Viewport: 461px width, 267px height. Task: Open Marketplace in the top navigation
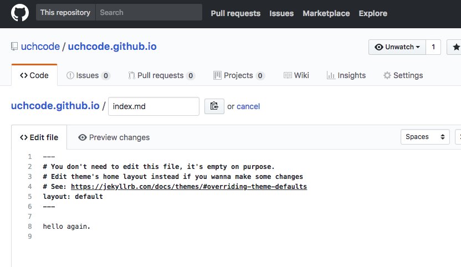coord(326,13)
